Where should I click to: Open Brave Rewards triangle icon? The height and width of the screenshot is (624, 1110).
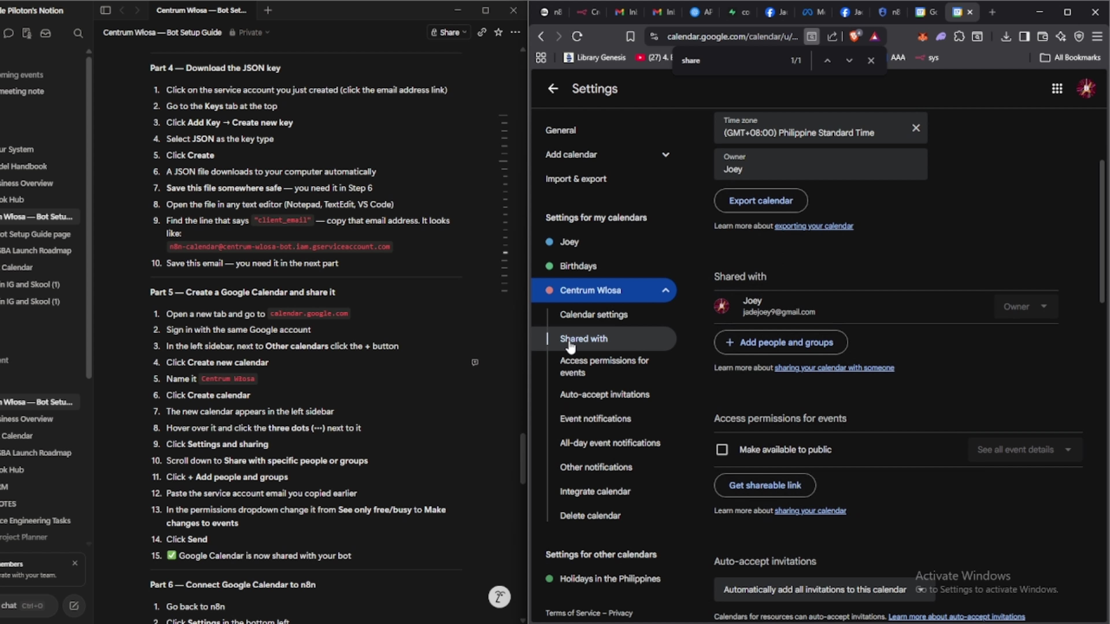coord(875,37)
